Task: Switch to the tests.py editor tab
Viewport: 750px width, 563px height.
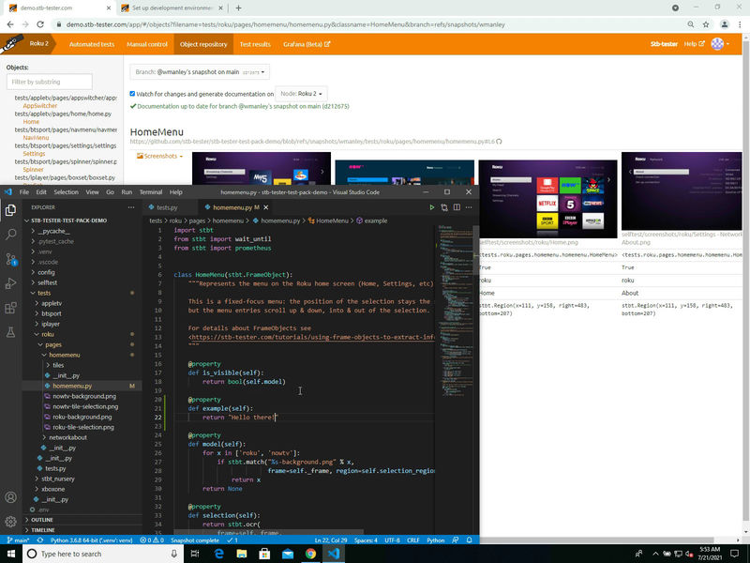Action: (x=167, y=206)
